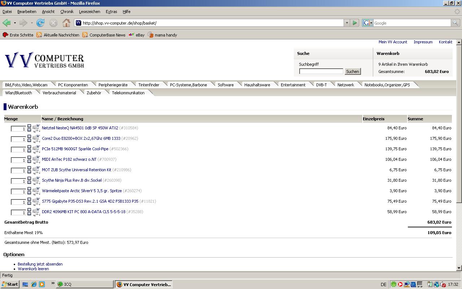Viewport: 462px width, 289px height.
Task: Click the VV Computer Vertriebs GmbH logo
Action: [x=44, y=60]
